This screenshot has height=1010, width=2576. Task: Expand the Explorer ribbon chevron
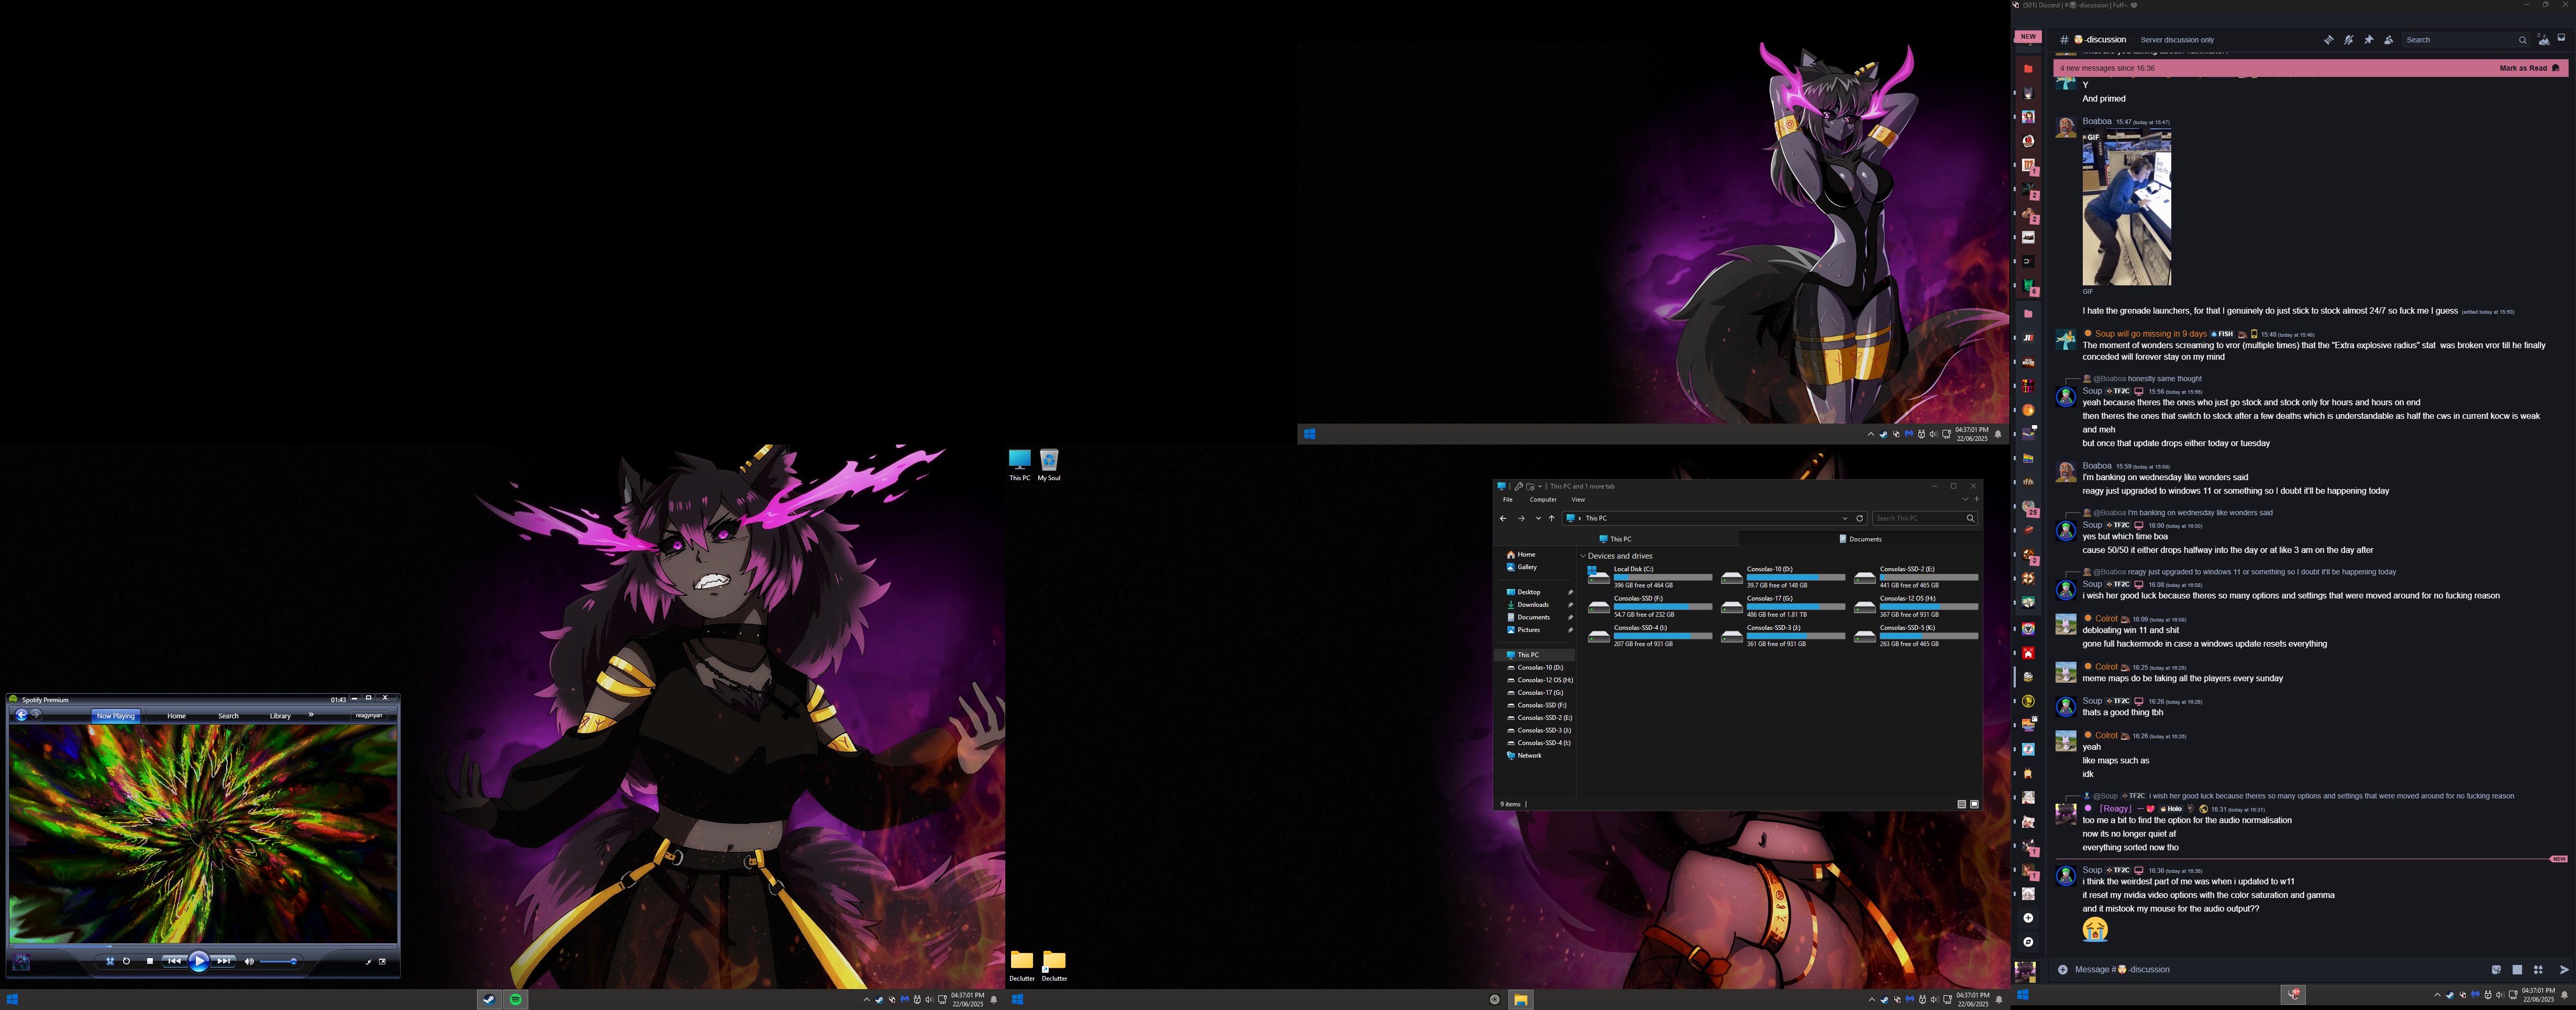pyautogui.click(x=1965, y=499)
